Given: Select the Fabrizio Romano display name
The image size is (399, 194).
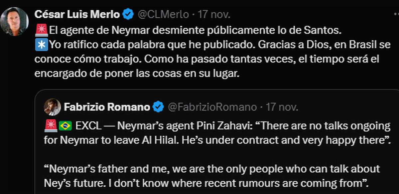Looking at the screenshot, I should pyautogui.click(x=107, y=107).
